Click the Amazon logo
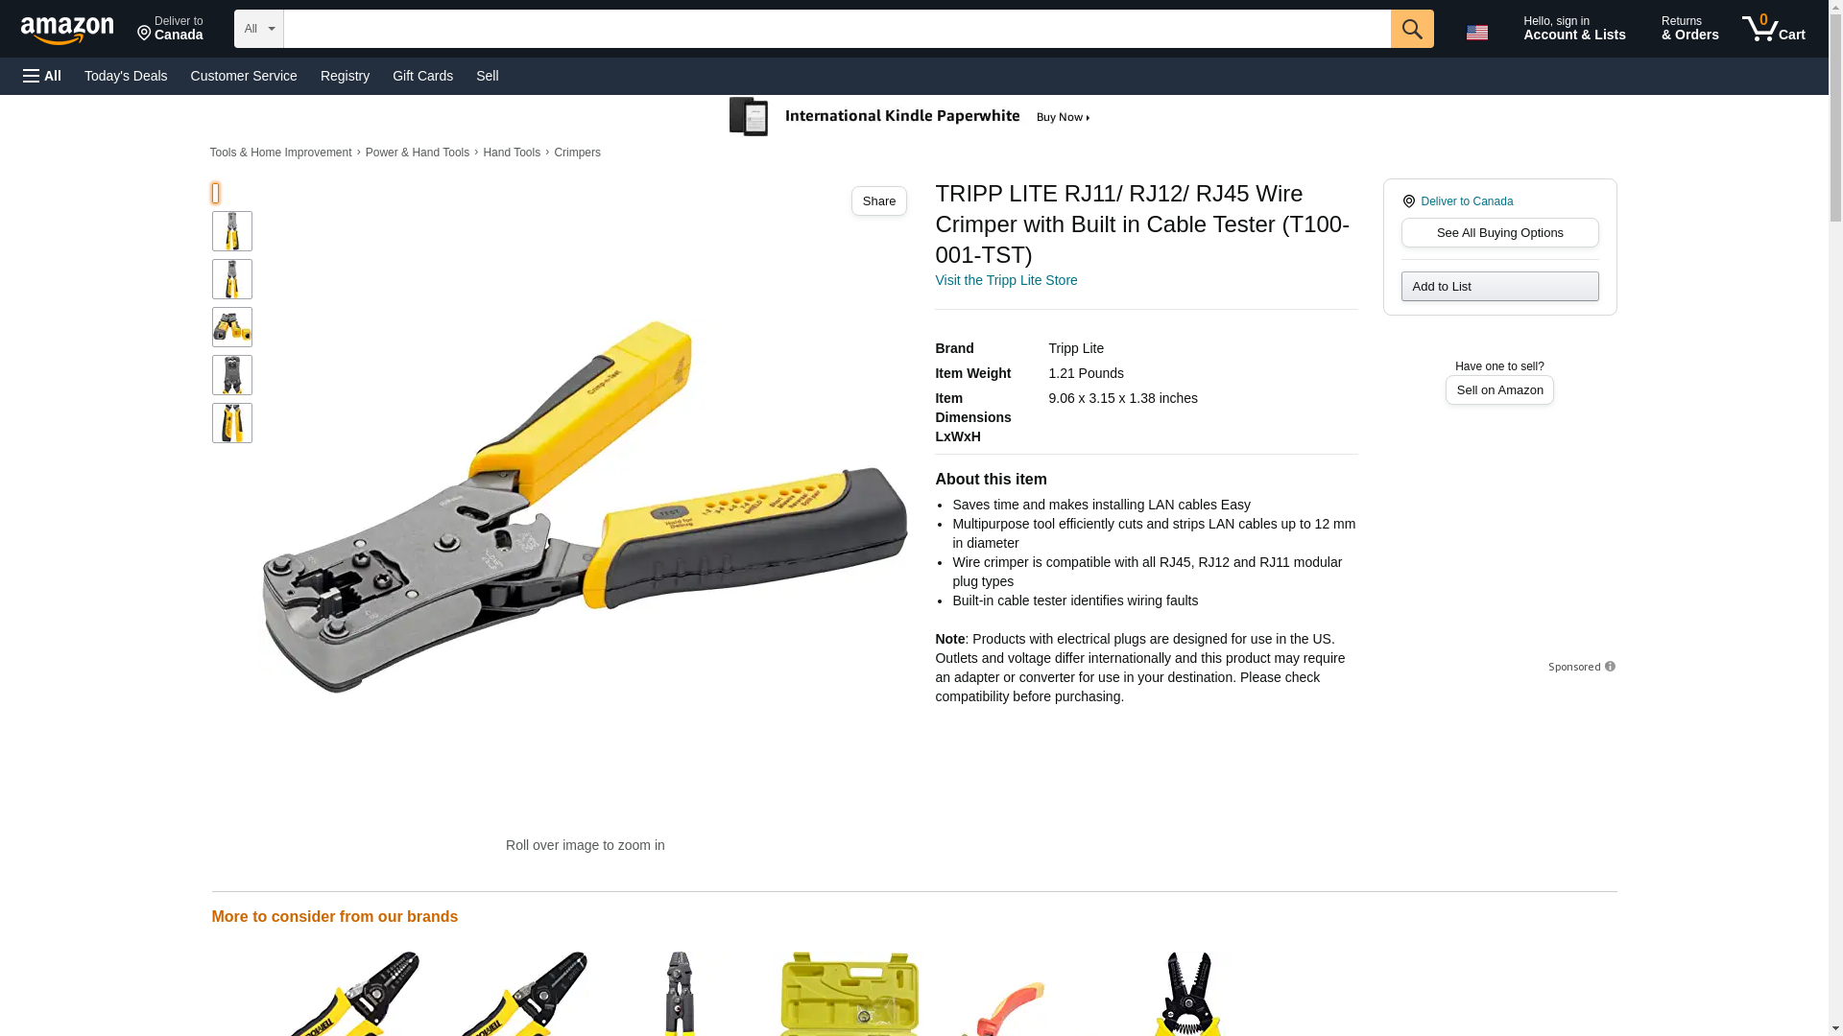 pos(67,30)
